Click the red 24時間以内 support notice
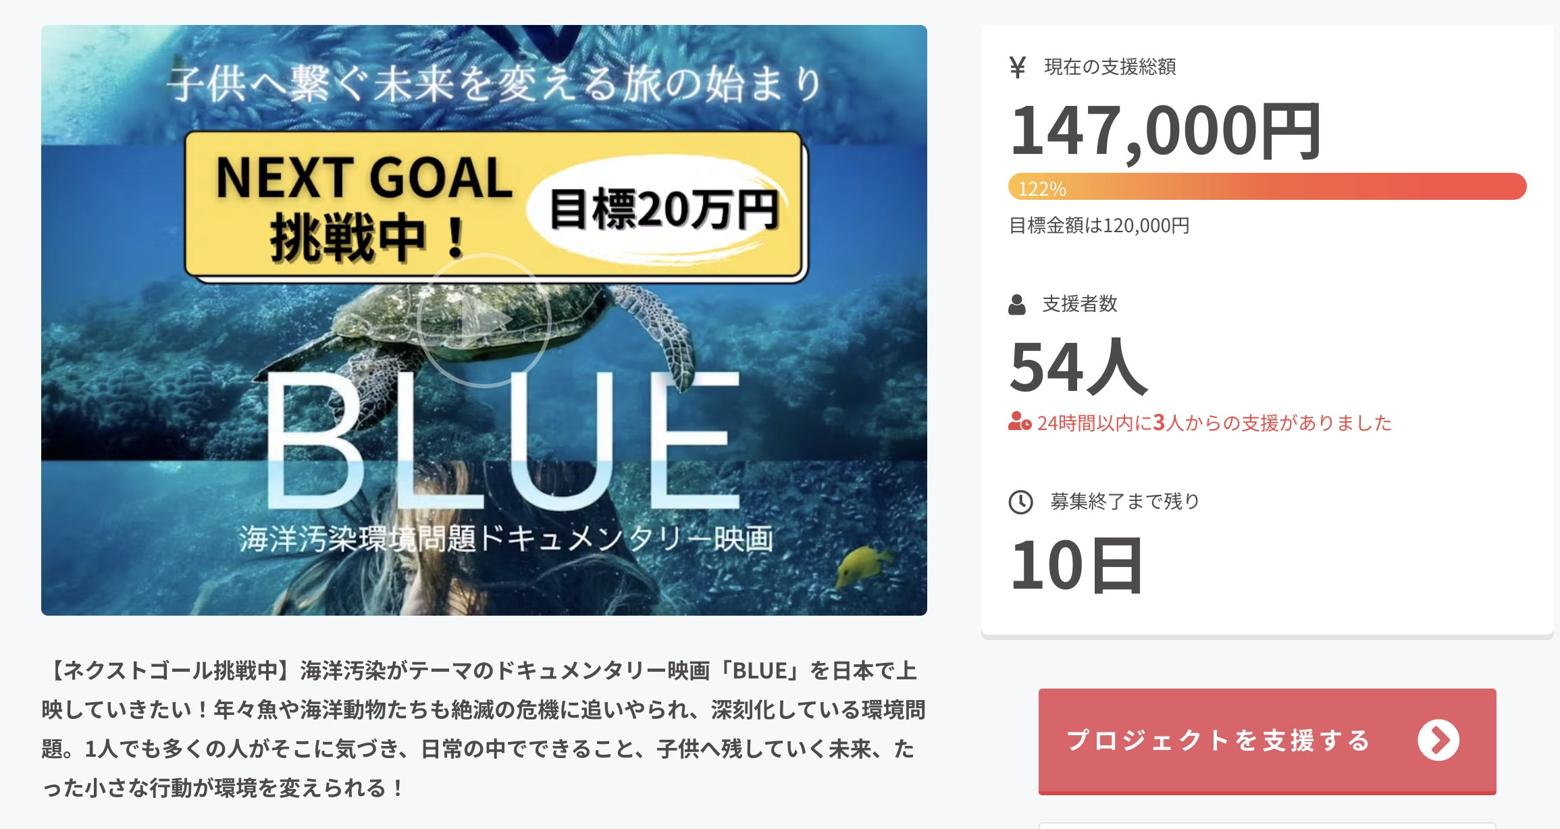 1214,423
